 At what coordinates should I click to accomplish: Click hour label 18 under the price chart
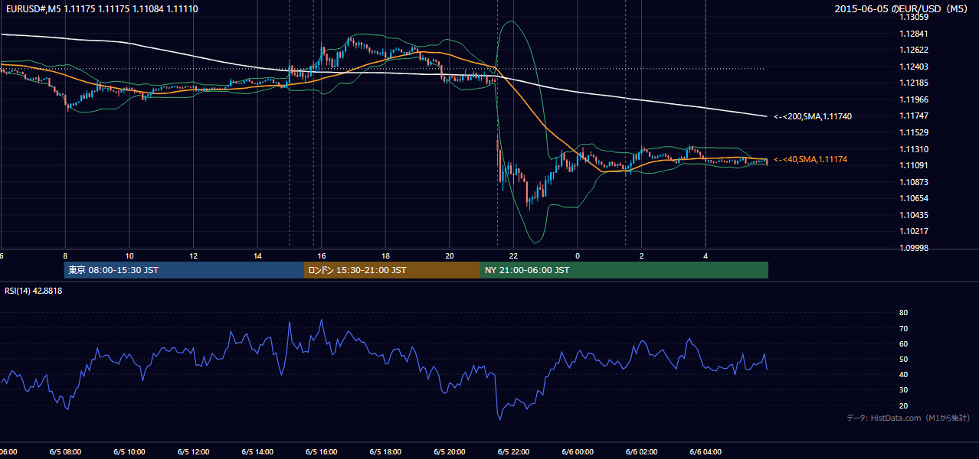[386, 256]
